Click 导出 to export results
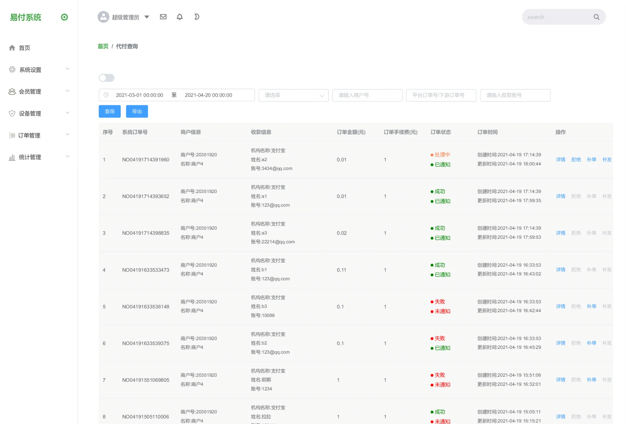The height and width of the screenshot is (424, 626). pos(137,111)
